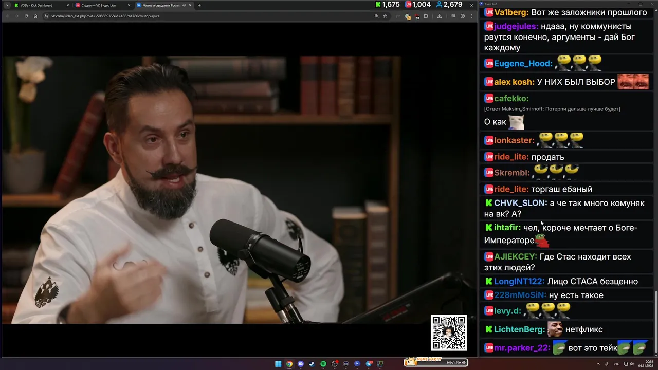View site information for vk.com
This screenshot has height=370, width=658.
[x=46, y=16]
